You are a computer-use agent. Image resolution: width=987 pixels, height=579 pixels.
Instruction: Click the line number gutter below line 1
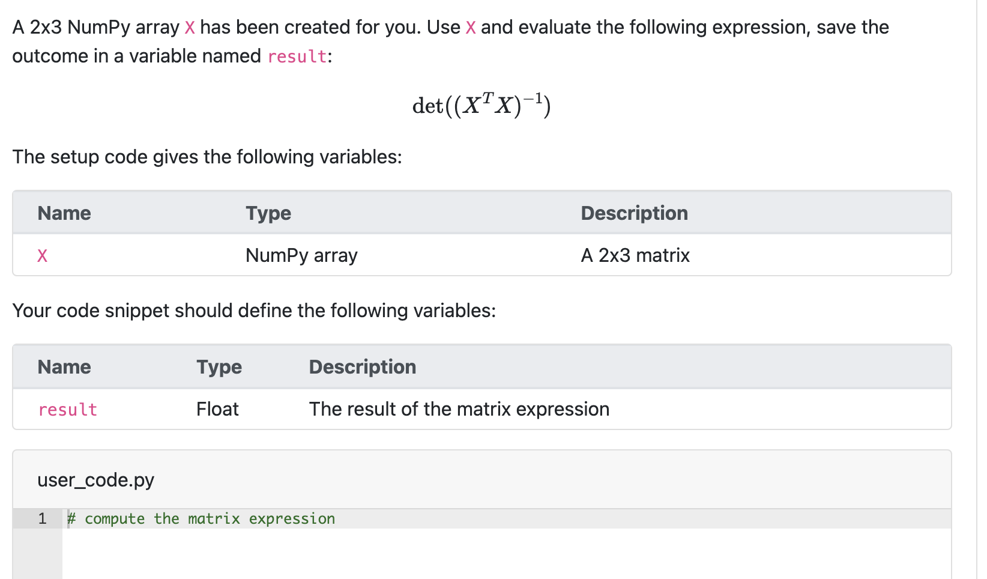(37, 553)
